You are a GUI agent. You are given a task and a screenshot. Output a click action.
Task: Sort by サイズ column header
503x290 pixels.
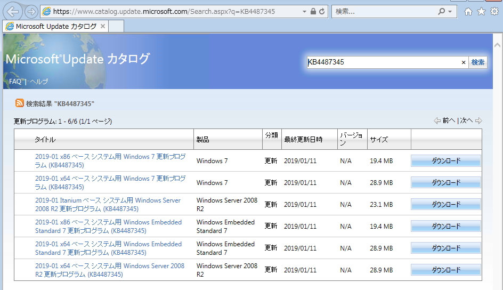379,140
